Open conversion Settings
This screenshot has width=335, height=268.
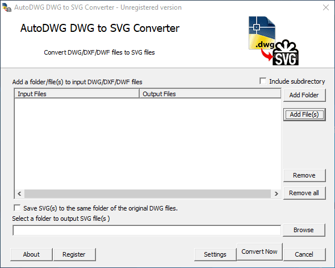point(215,254)
